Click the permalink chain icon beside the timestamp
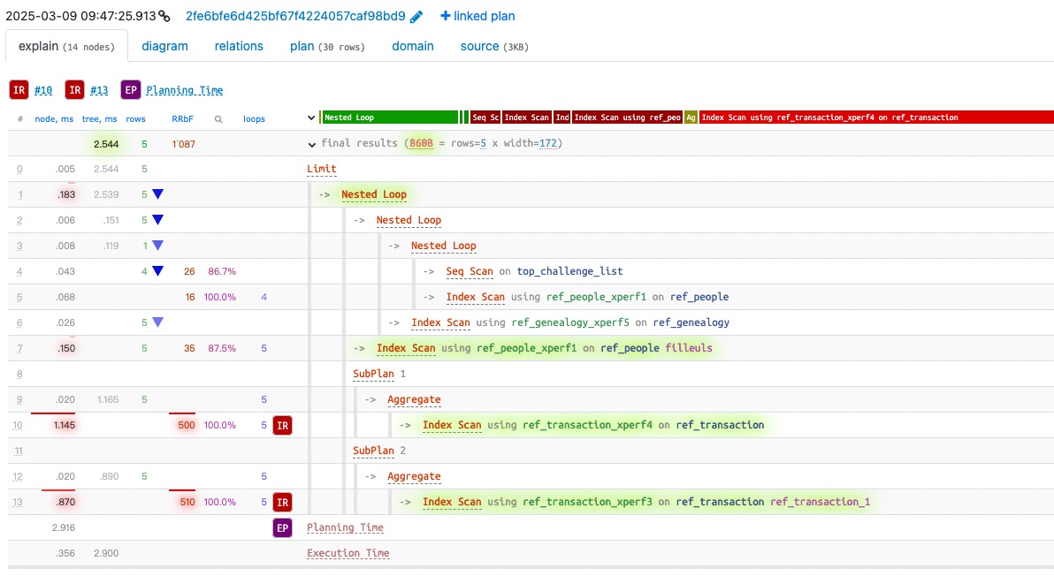 point(164,17)
